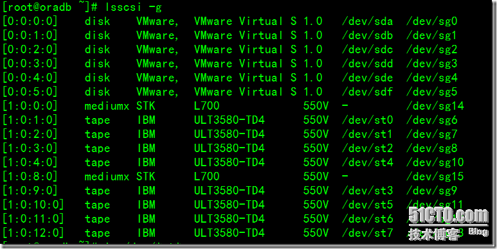
Task: Click the /dev/sg14 generic device
Action: tap(435, 106)
